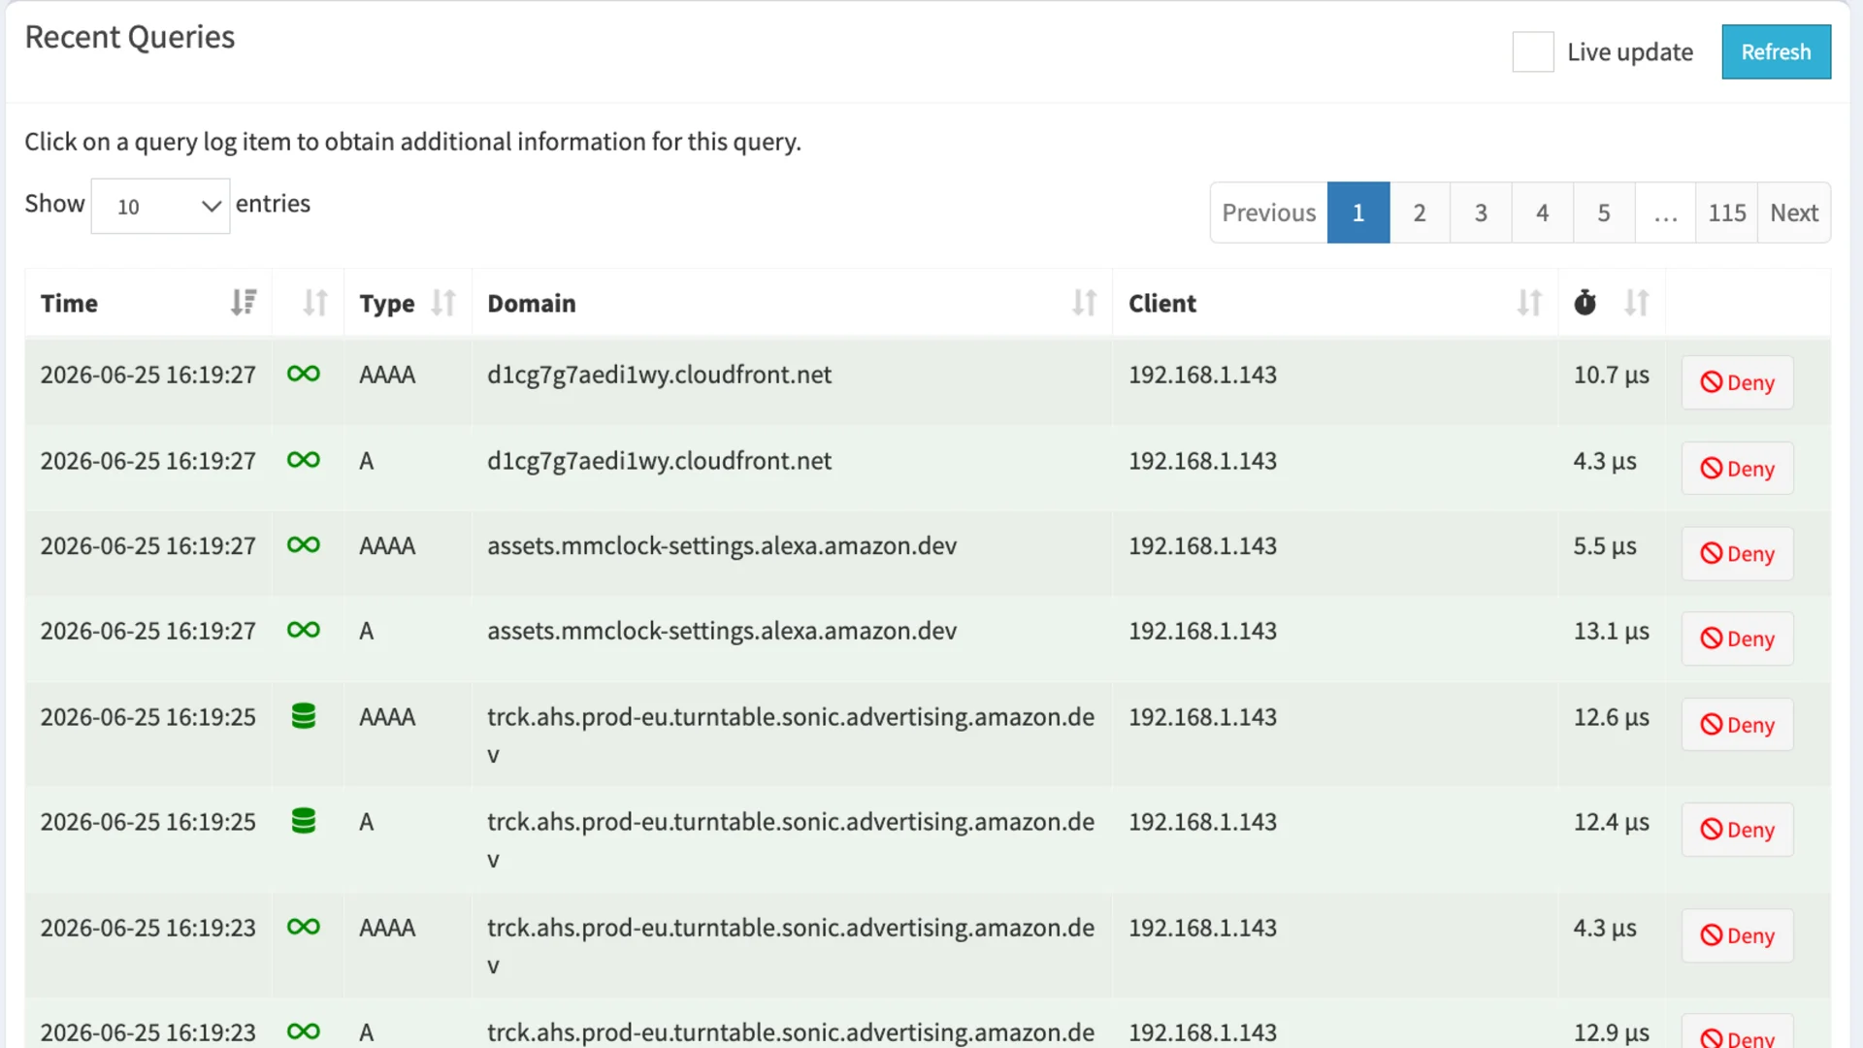This screenshot has width=1863, height=1048.
Task: Click infinity icon on 16:19:23 AAAA row
Action: (304, 927)
